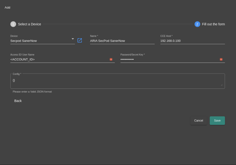Expand the Device dropdown arrow
This screenshot has height=165, width=236.
tap(73, 39)
